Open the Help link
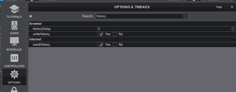This screenshot has height=92, width=236. pyautogui.click(x=219, y=7)
